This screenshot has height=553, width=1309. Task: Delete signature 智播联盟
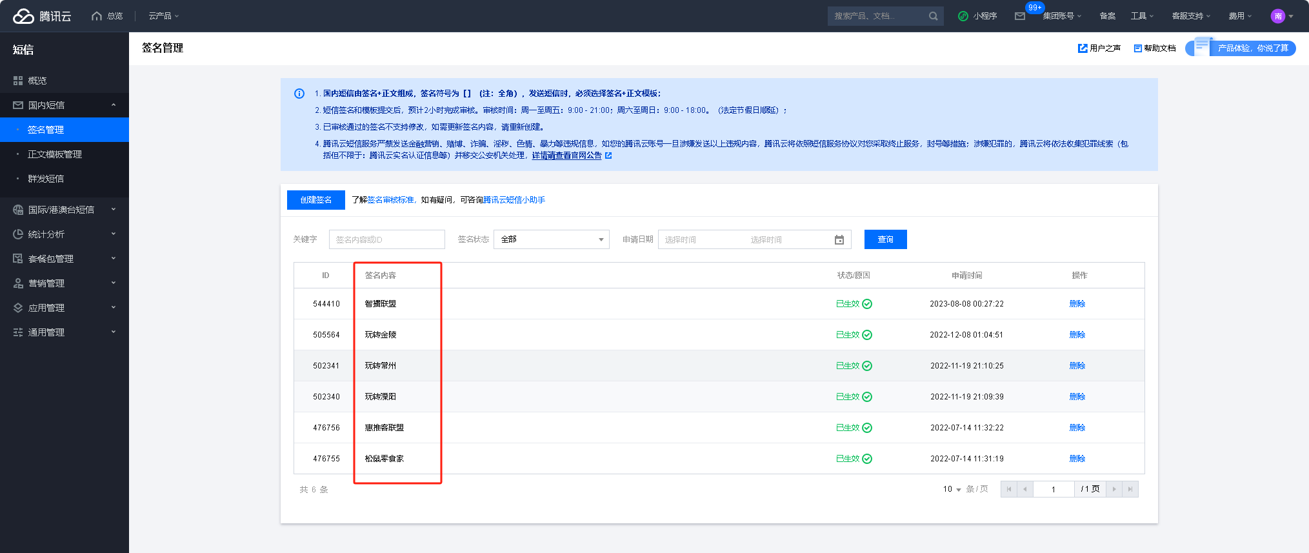pyautogui.click(x=1077, y=304)
